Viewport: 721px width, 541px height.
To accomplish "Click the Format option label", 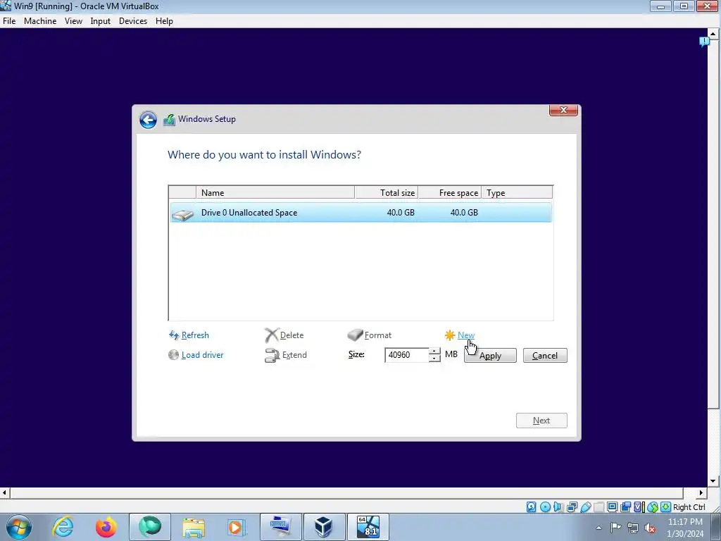I will coord(378,335).
